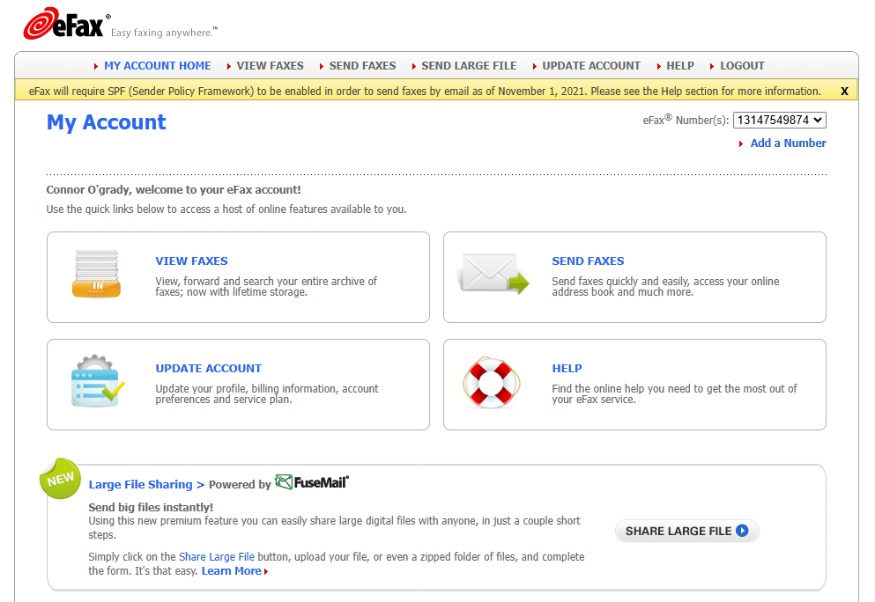Click the My Account page heading
Screen dimensions: 875x602
(106, 122)
